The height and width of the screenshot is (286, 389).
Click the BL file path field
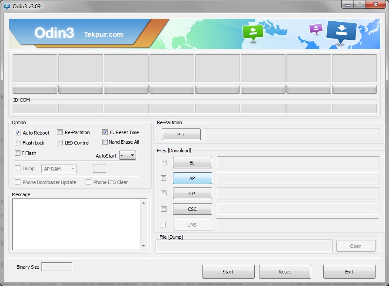pos(298,162)
